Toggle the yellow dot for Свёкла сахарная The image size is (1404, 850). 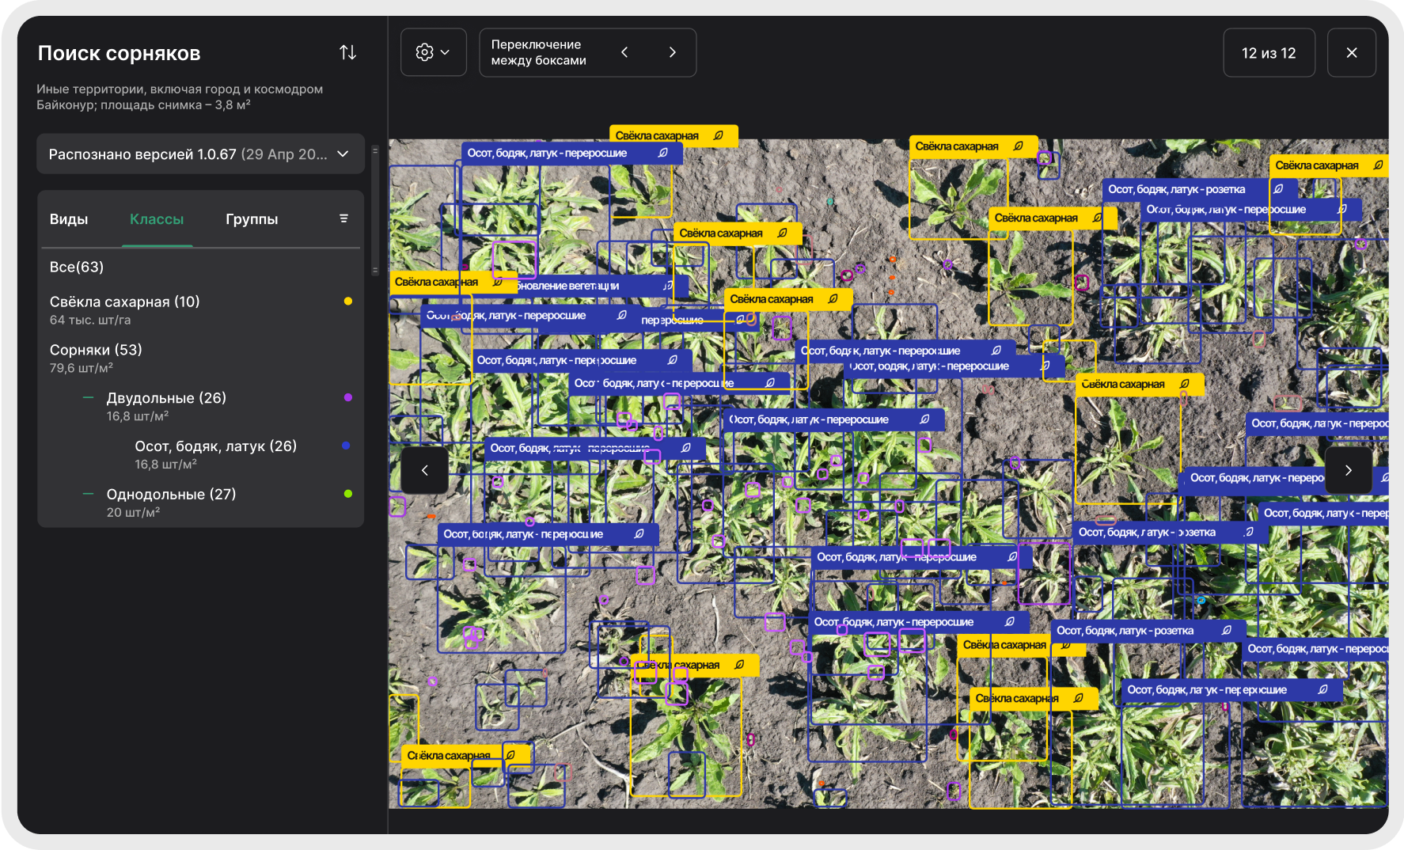pos(347,302)
